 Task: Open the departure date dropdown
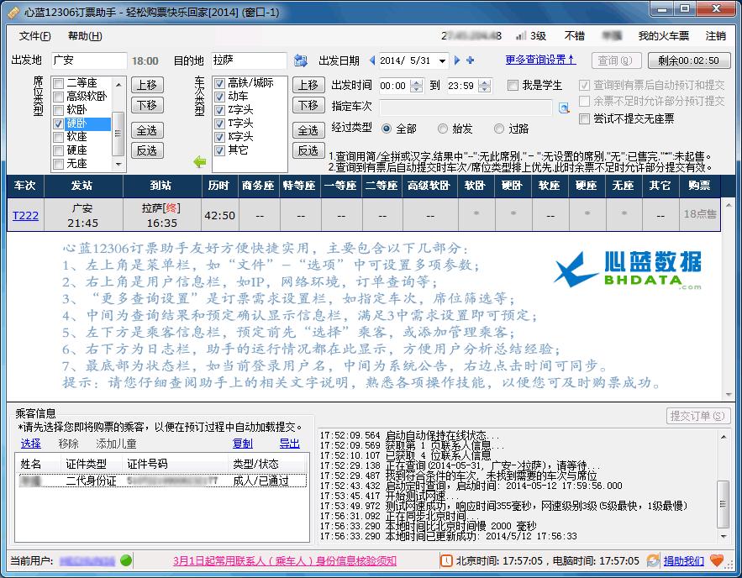pyautogui.click(x=443, y=61)
